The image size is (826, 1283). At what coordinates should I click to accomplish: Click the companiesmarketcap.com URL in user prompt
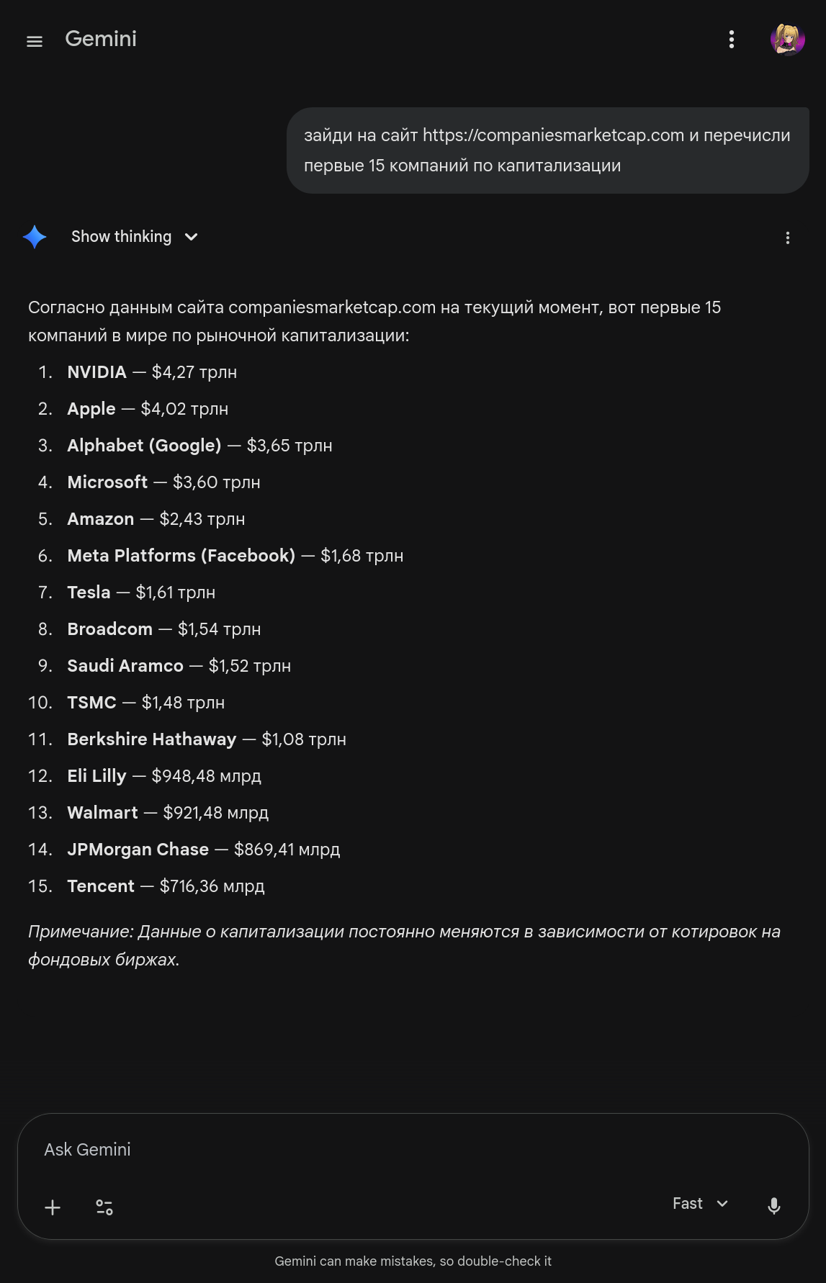(x=553, y=135)
